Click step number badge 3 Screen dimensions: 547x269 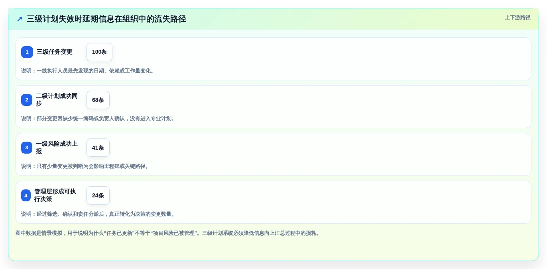27,148
